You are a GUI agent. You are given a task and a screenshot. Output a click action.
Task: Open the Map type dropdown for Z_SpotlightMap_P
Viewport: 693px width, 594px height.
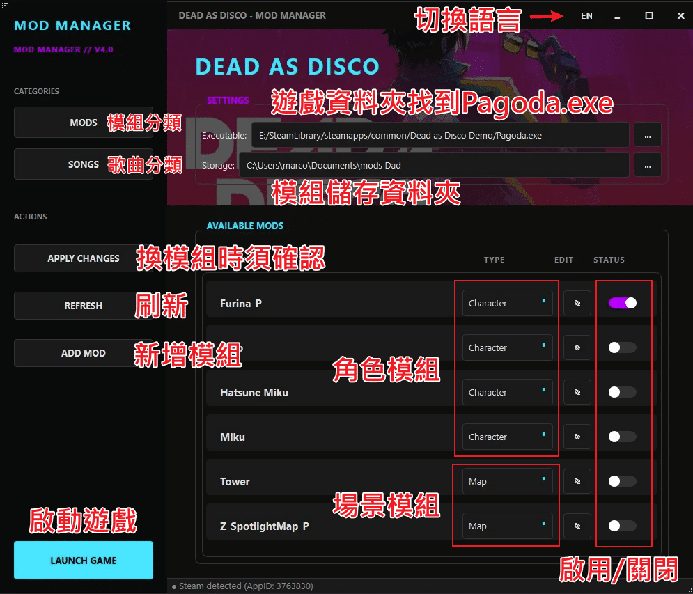pos(507,526)
